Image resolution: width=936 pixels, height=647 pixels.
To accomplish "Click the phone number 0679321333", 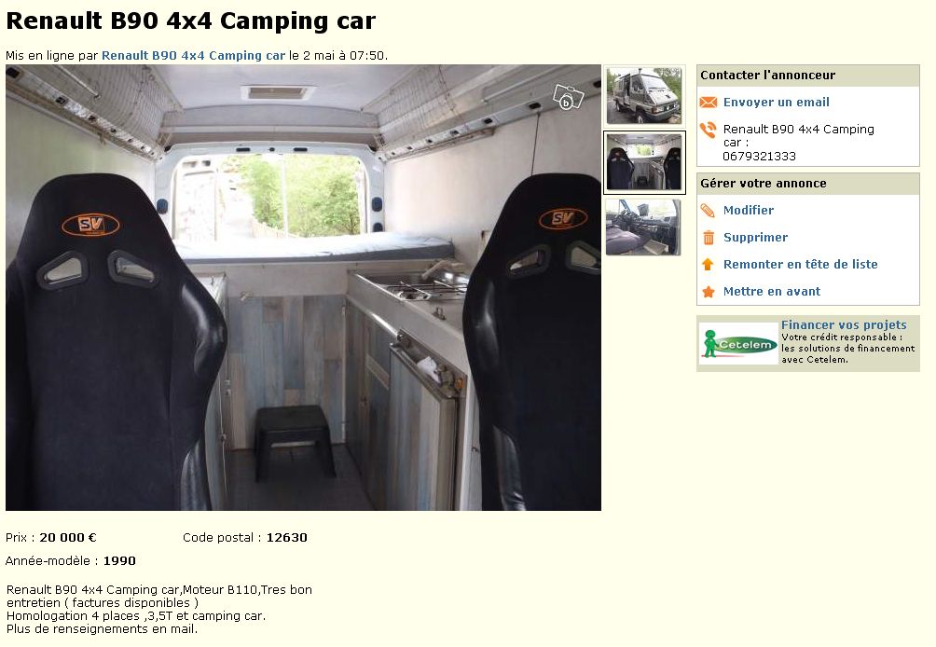I will [x=759, y=157].
